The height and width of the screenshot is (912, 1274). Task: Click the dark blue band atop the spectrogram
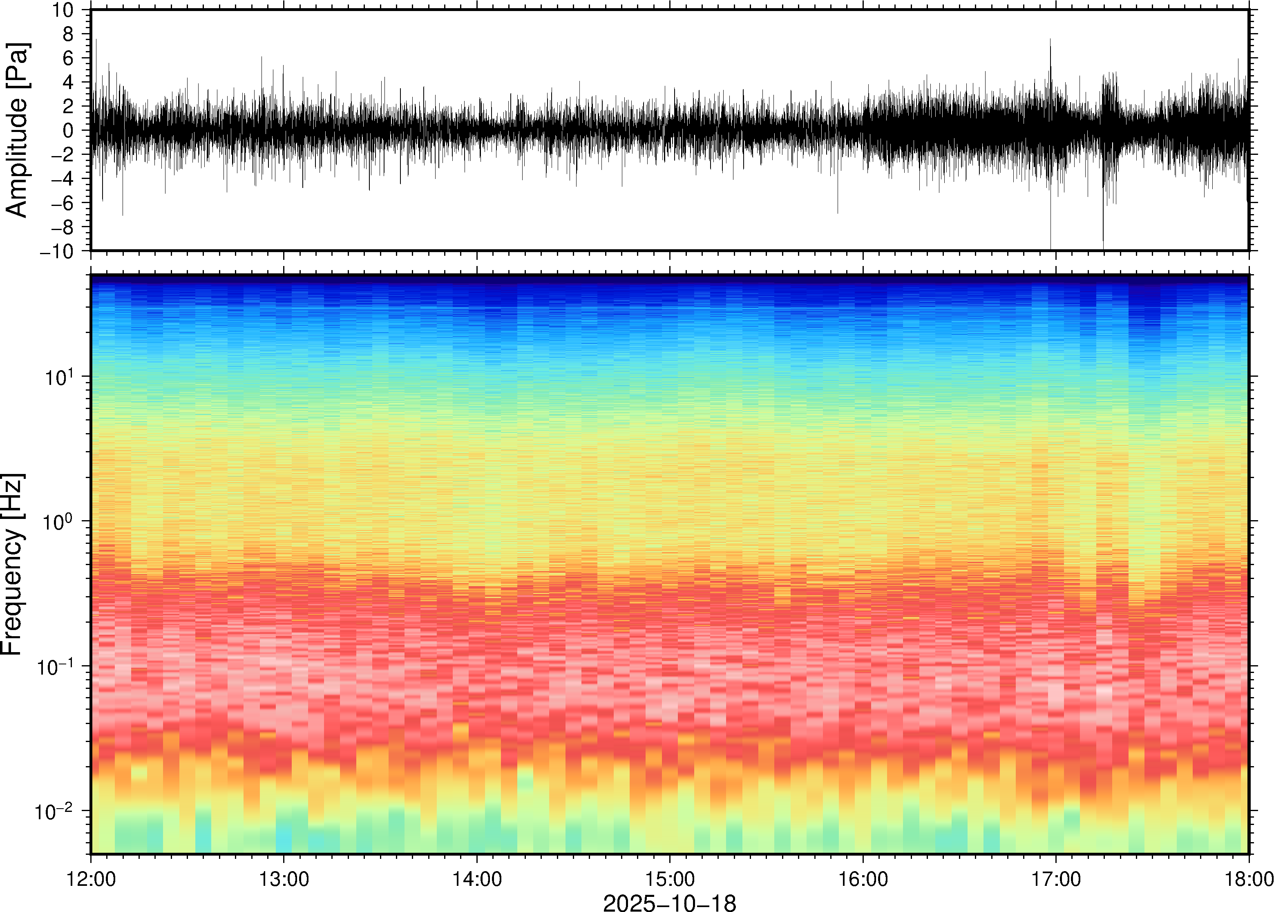coord(669,280)
